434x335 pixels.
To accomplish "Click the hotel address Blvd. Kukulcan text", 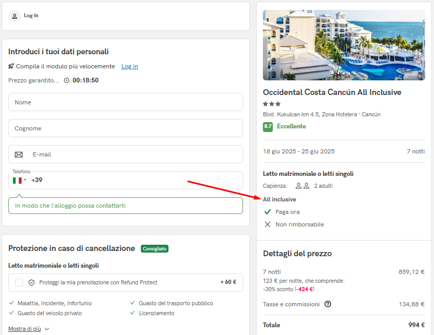I will tap(322, 114).
